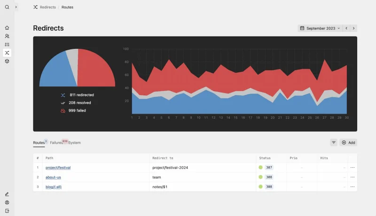Click the logout icon in sidebar
This screenshot has width=376, height=216.
coord(7,211)
